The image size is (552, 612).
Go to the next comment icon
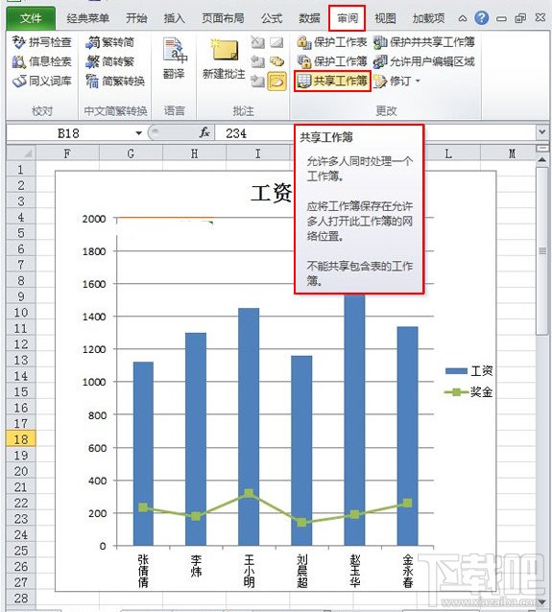point(258,81)
